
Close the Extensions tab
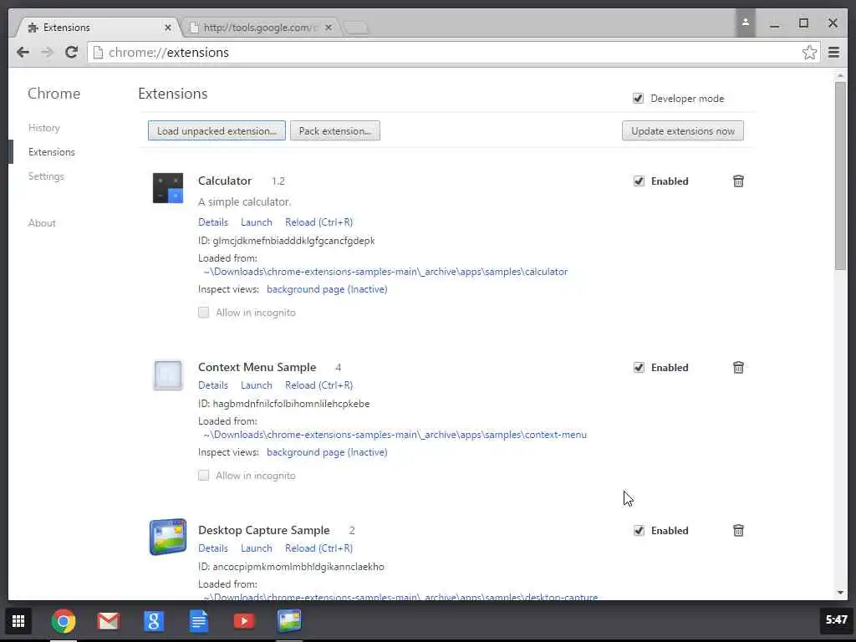pyautogui.click(x=167, y=28)
